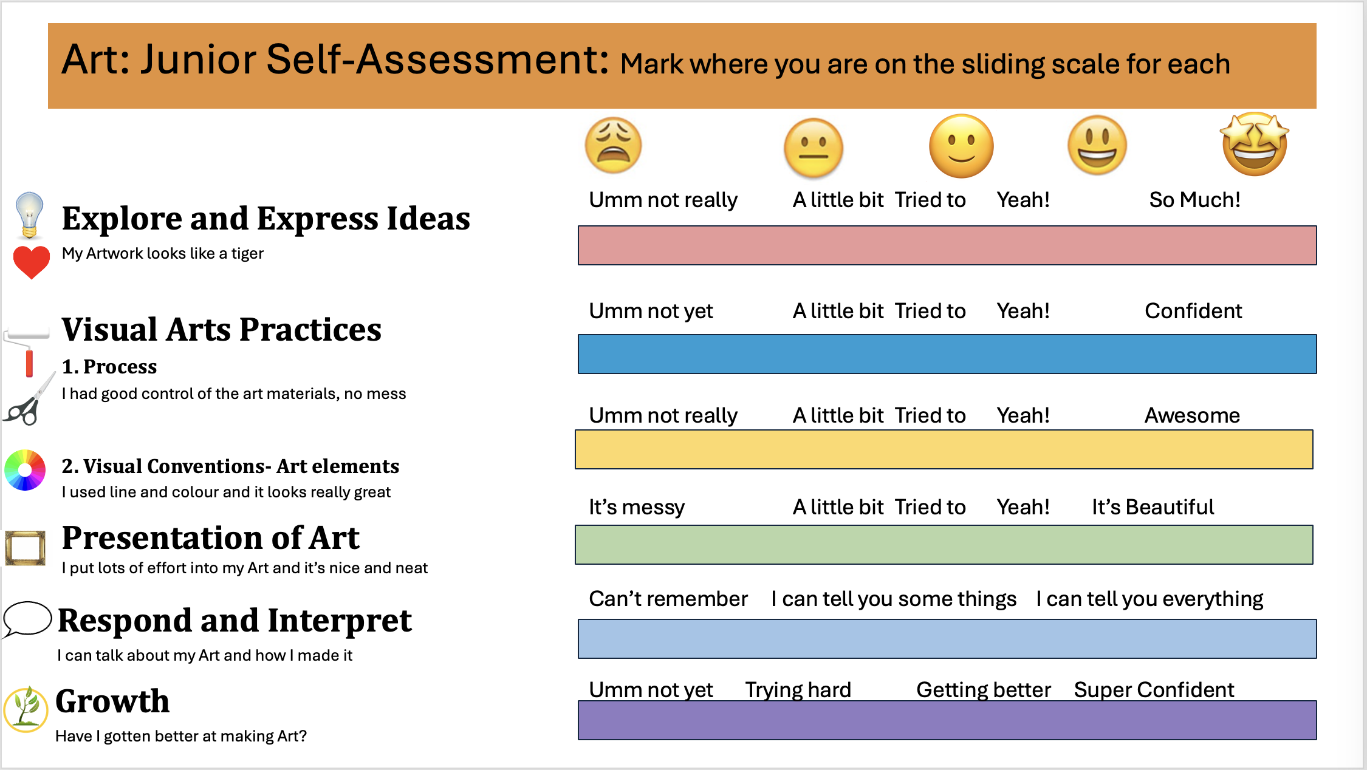Mark the green Presentation of Art bar
Viewport: 1367px width, 770px height.
click(944, 545)
